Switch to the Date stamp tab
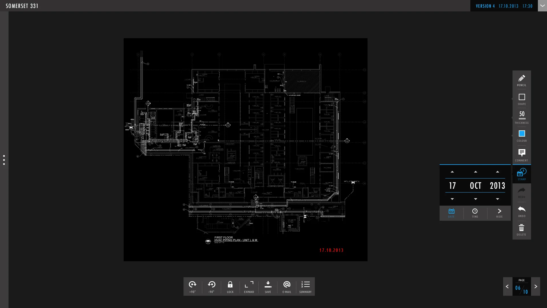Viewport: 547px width, 308px height. tap(451, 213)
